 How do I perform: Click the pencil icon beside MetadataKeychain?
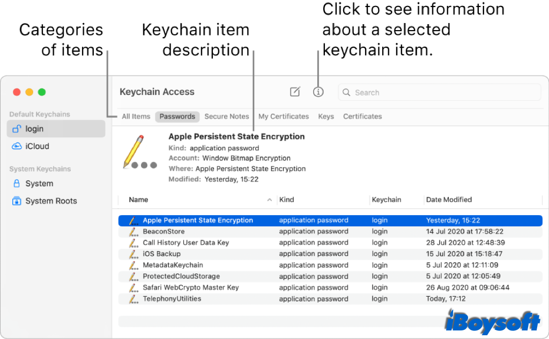tap(133, 266)
